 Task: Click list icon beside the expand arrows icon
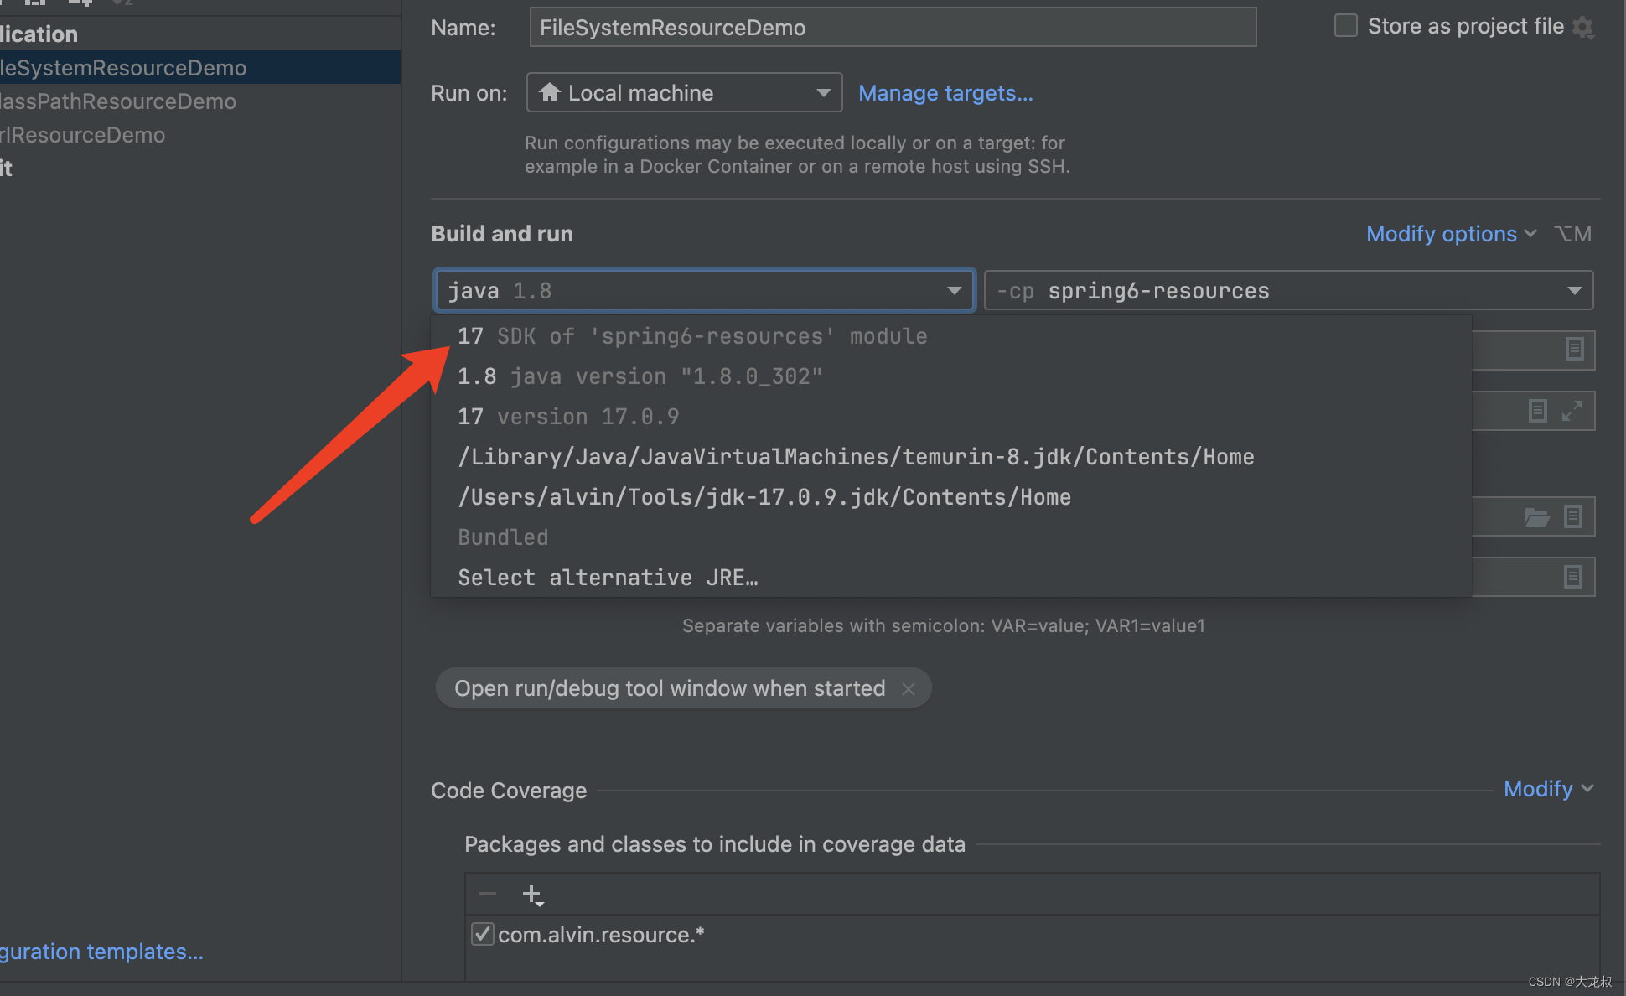click(1537, 411)
